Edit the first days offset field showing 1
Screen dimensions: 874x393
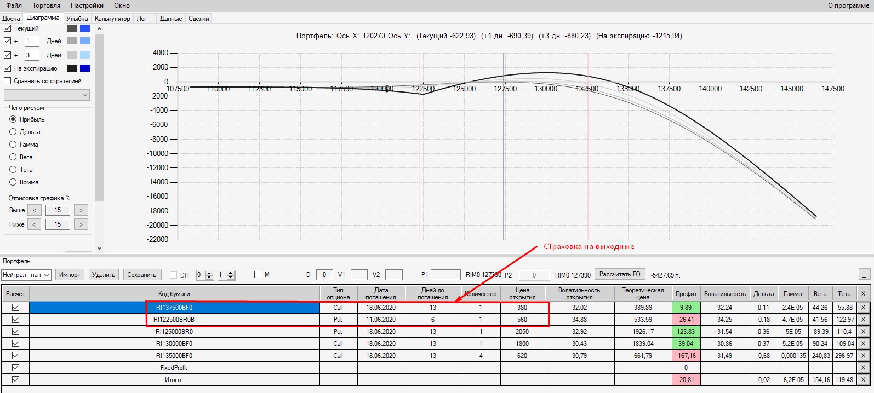(x=32, y=41)
